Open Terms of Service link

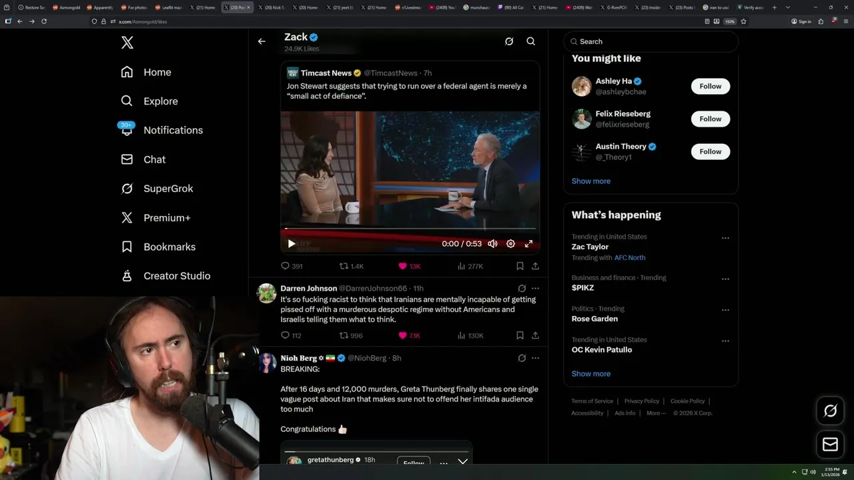pos(592,401)
